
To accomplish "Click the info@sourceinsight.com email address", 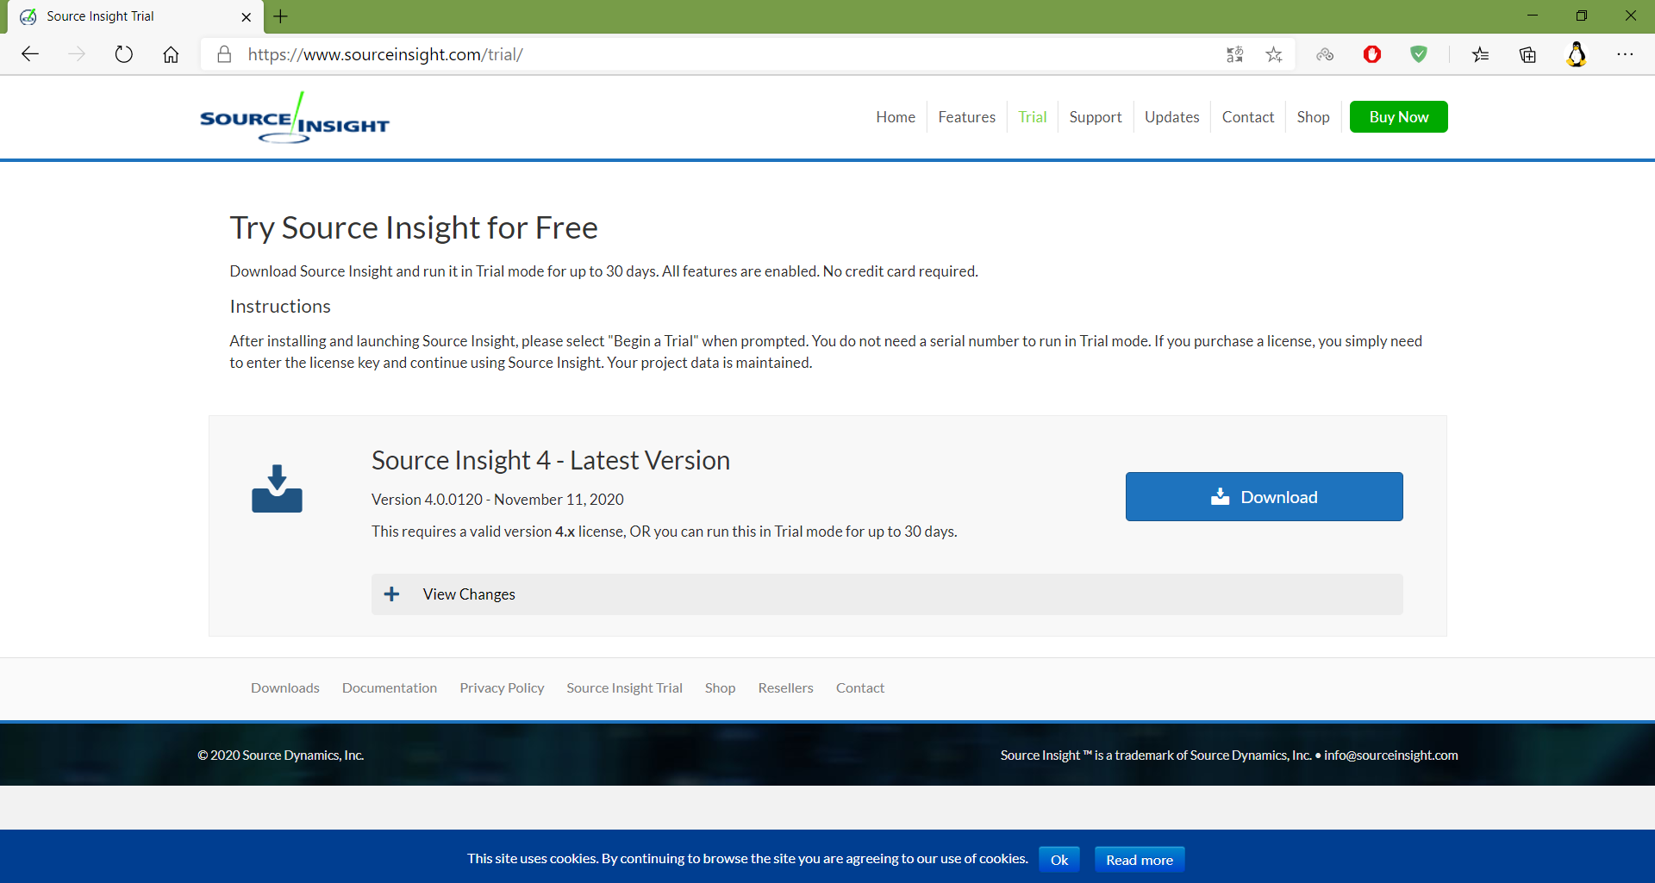I will (x=1391, y=756).
